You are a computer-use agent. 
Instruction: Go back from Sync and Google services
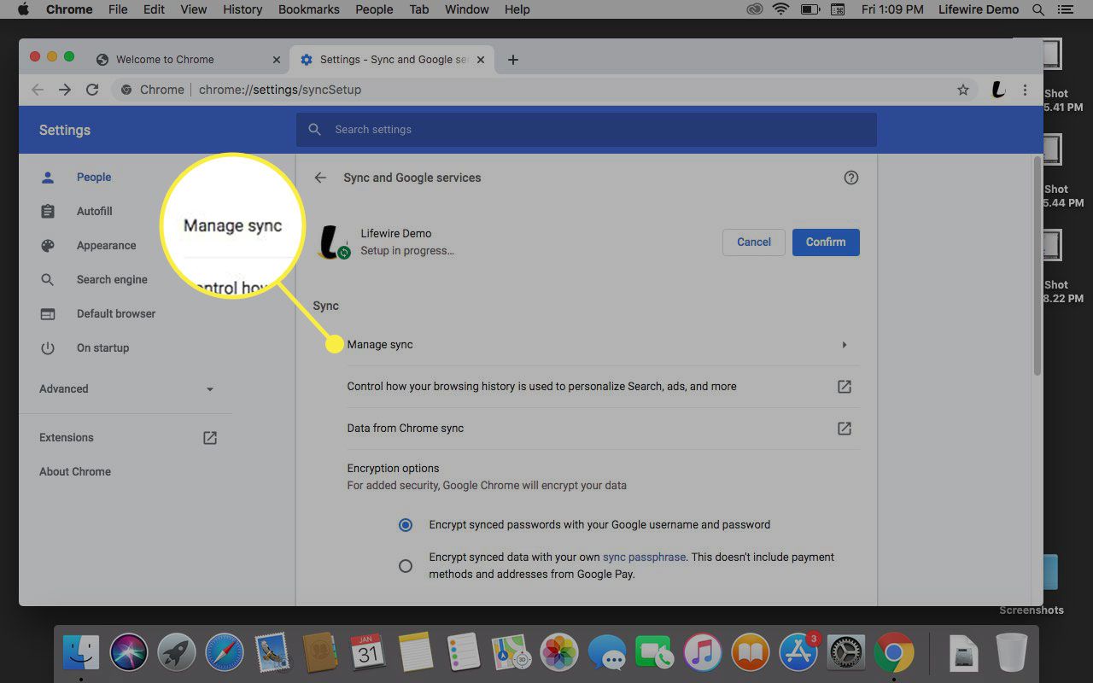pyautogui.click(x=320, y=178)
